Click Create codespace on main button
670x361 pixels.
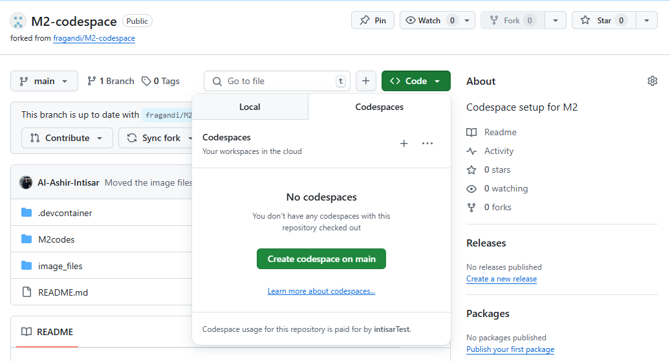(x=321, y=259)
